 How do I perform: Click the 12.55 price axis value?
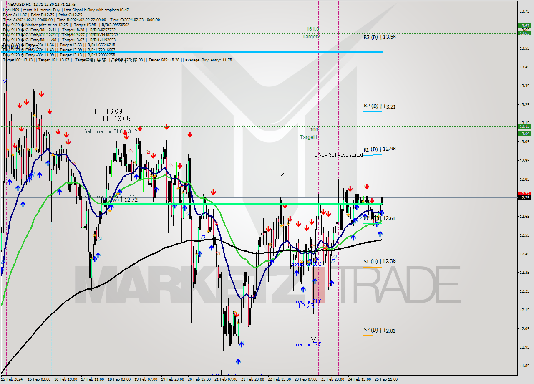(x=524, y=235)
